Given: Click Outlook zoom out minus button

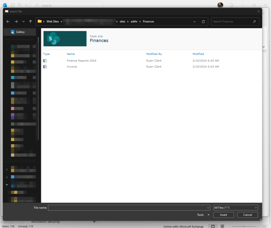Looking at the screenshot, I should 229,226.
